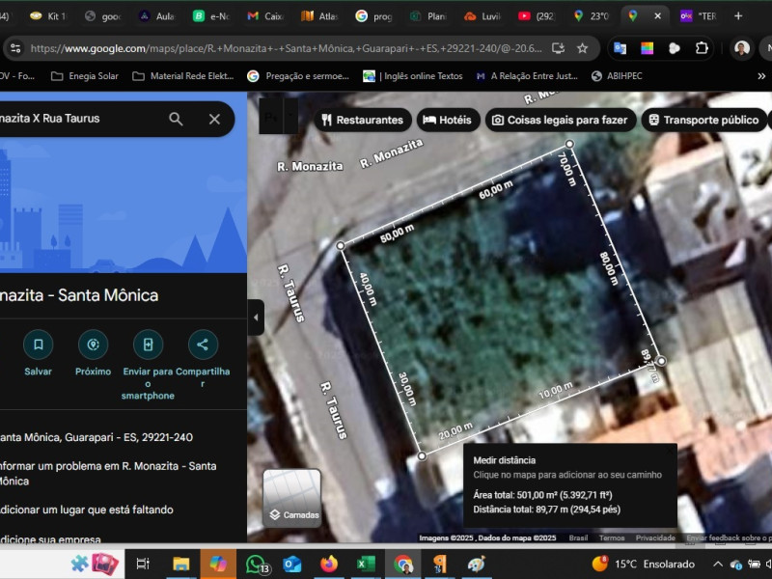Open the Camadas layers thumbnail
Viewport: 772px width, 579px height.
click(x=292, y=498)
